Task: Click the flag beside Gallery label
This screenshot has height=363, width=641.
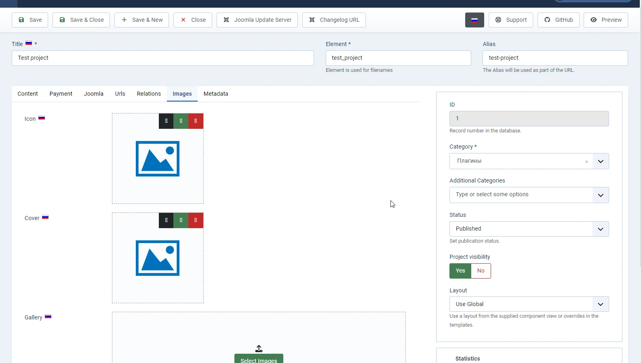Action: tap(48, 317)
